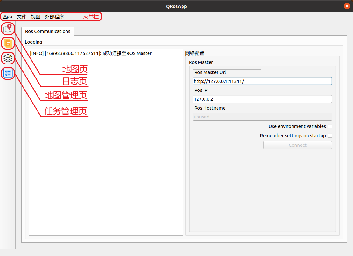353x256 pixels.
Task: Maximize the QRosApp window
Action: click(x=336, y=6)
